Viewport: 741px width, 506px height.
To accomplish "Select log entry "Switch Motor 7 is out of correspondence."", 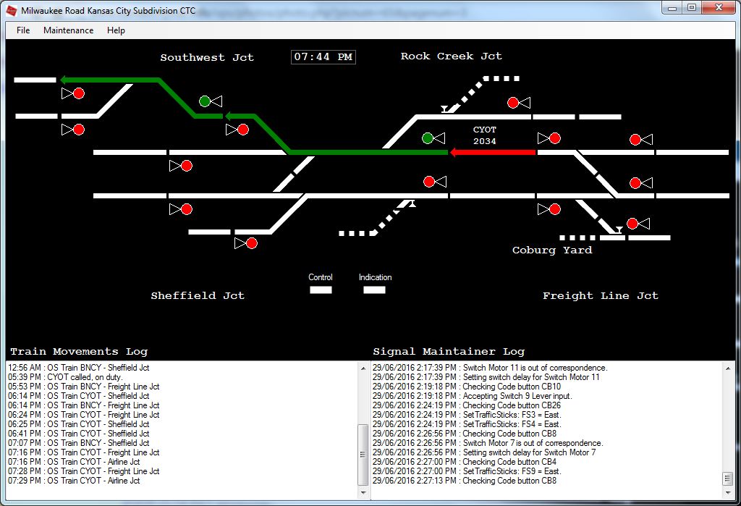I will click(x=488, y=442).
